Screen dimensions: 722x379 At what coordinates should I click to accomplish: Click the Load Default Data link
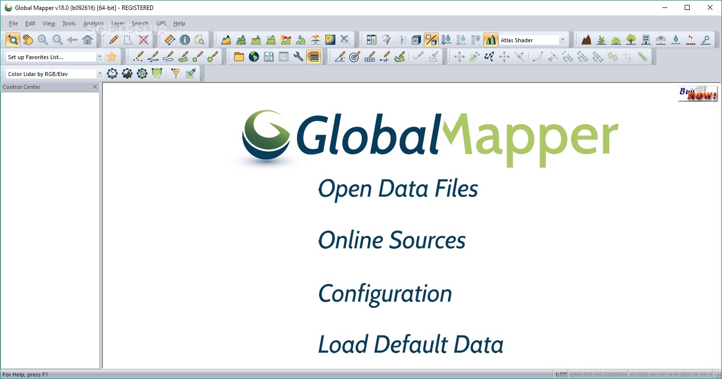(411, 344)
